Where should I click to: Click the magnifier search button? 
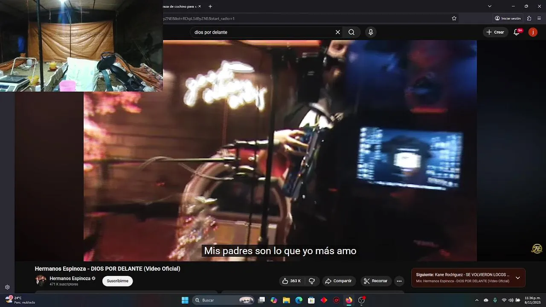tap(351, 32)
